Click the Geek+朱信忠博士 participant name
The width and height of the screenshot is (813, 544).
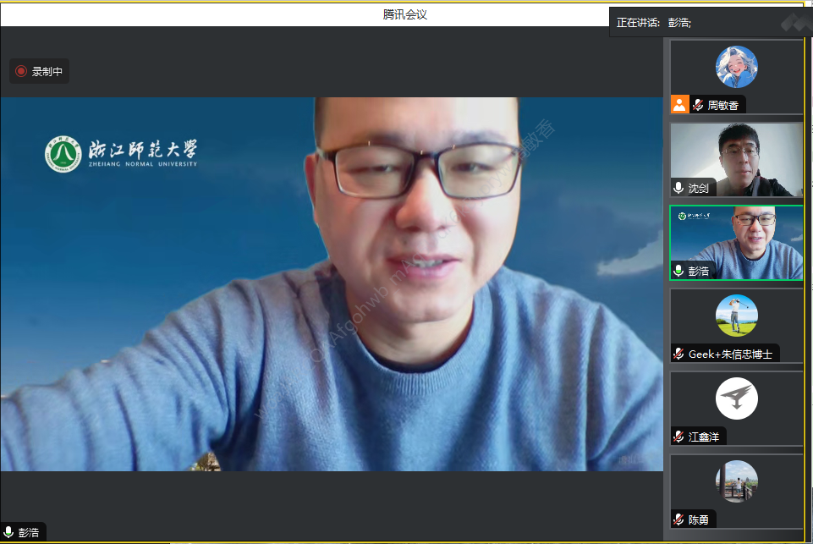pos(730,354)
